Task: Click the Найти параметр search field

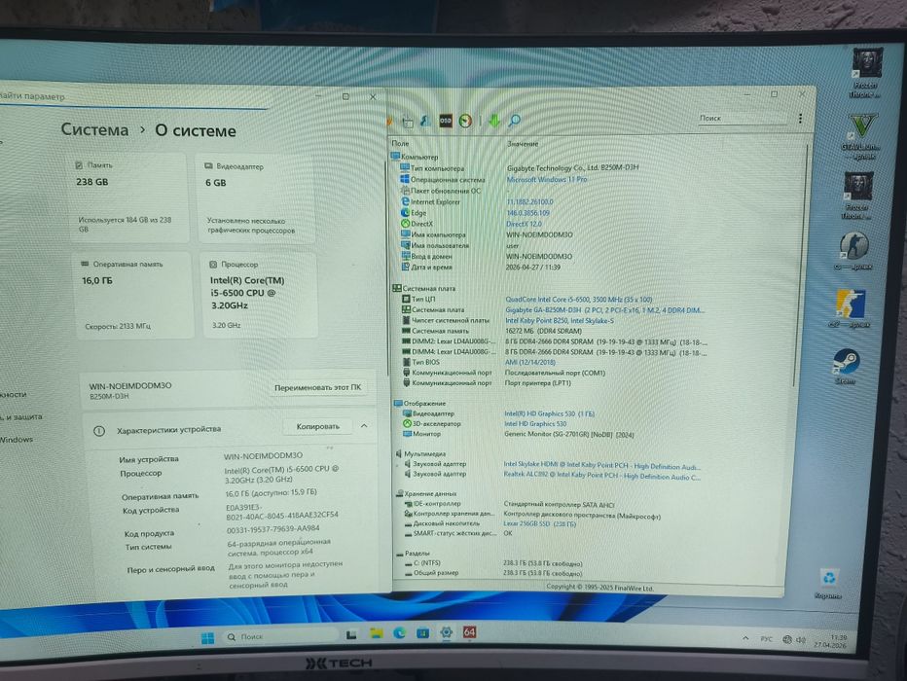Action: (133, 97)
